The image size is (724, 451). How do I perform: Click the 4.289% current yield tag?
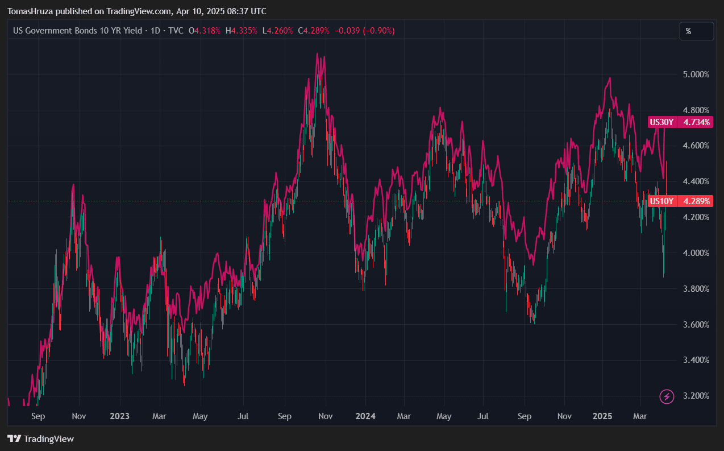pos(697,201)
